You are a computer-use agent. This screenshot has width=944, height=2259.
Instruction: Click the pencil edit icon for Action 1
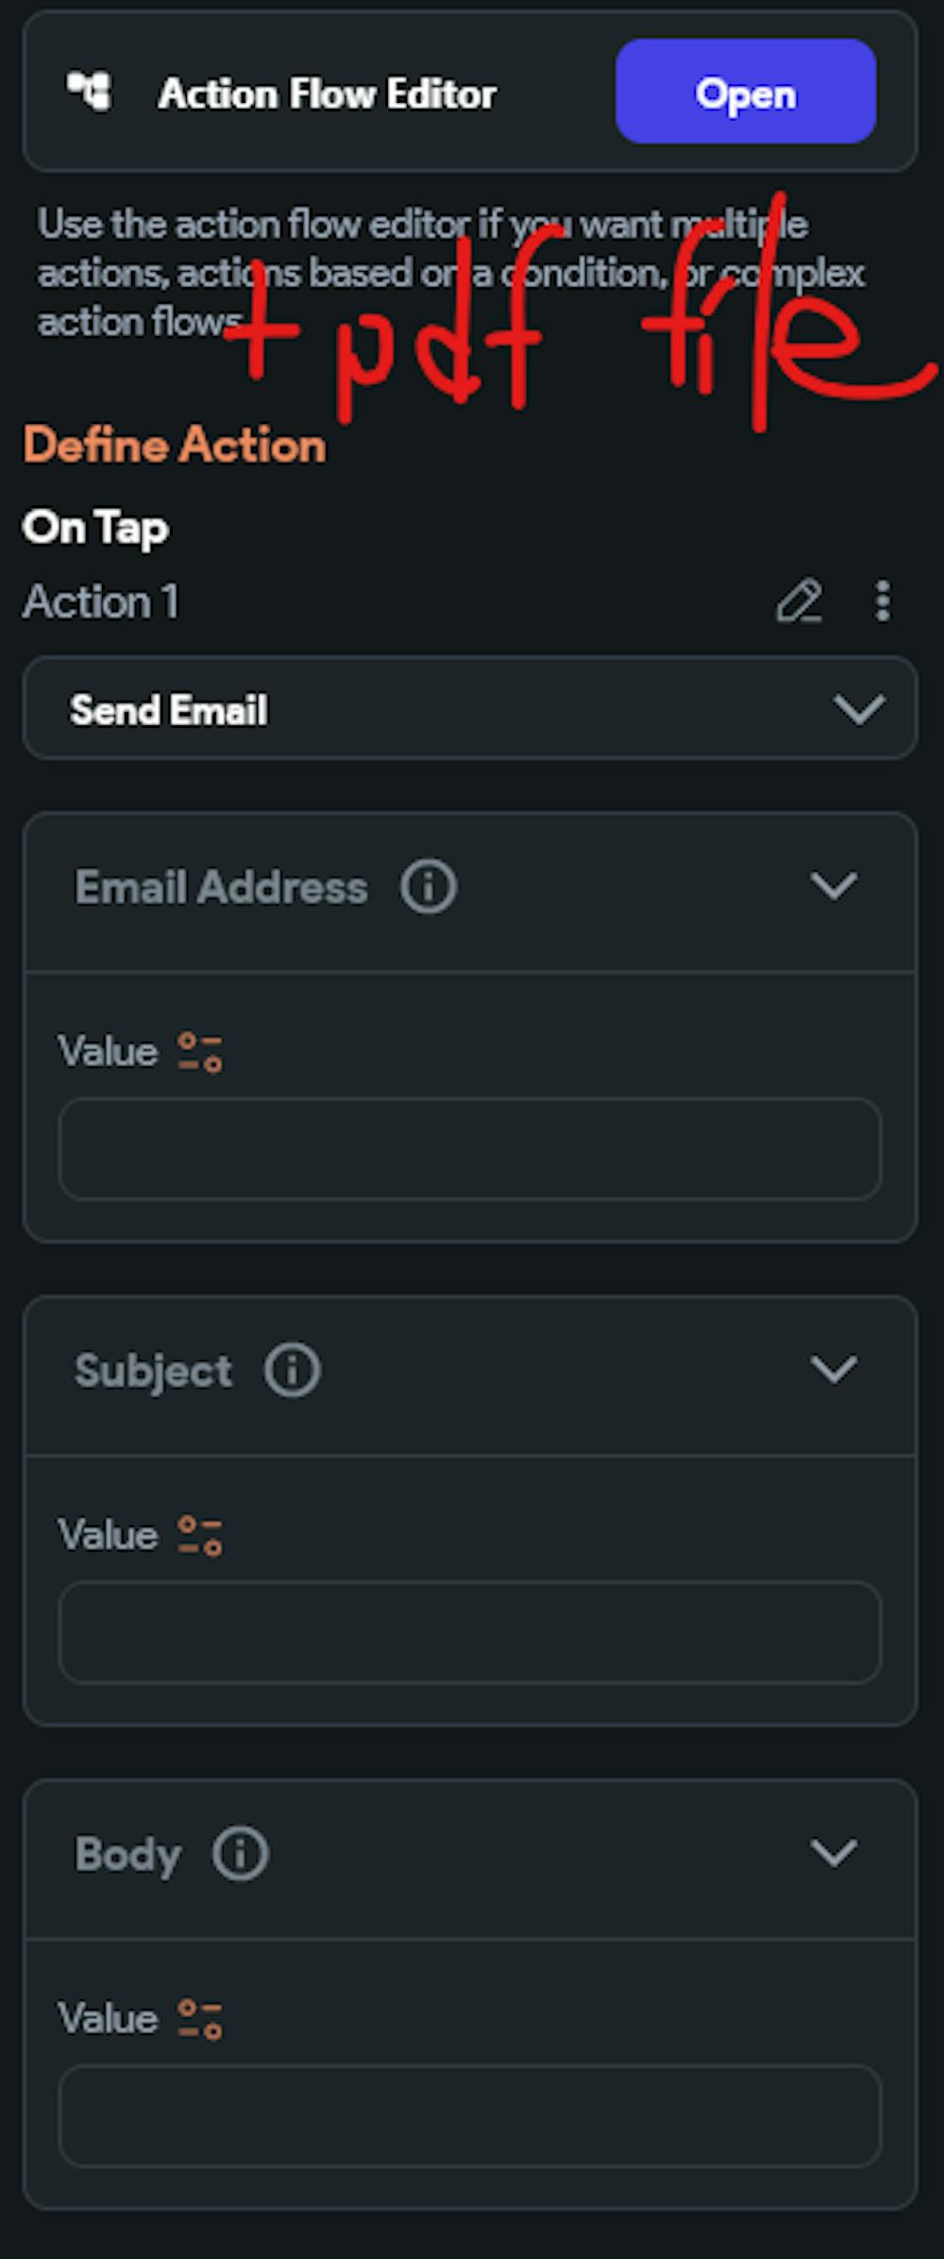[x=799, y=602]
